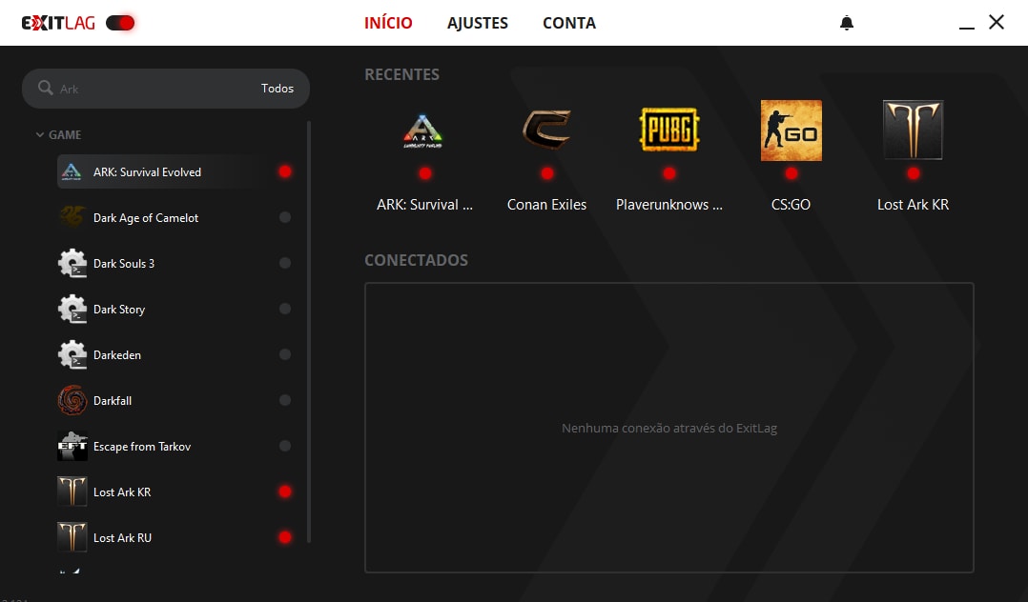Select Lost Ark KR recent game icon
The height and width of the screenshot is (602, 1028).
point(913,130)
